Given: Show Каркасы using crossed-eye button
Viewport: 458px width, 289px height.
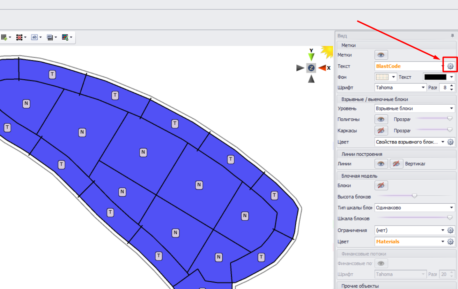Looking at the screenshot, I should 381,131.
